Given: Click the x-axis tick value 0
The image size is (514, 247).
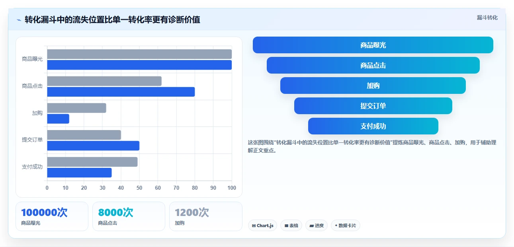Looking at the screenshot, I should coord(47,188).
